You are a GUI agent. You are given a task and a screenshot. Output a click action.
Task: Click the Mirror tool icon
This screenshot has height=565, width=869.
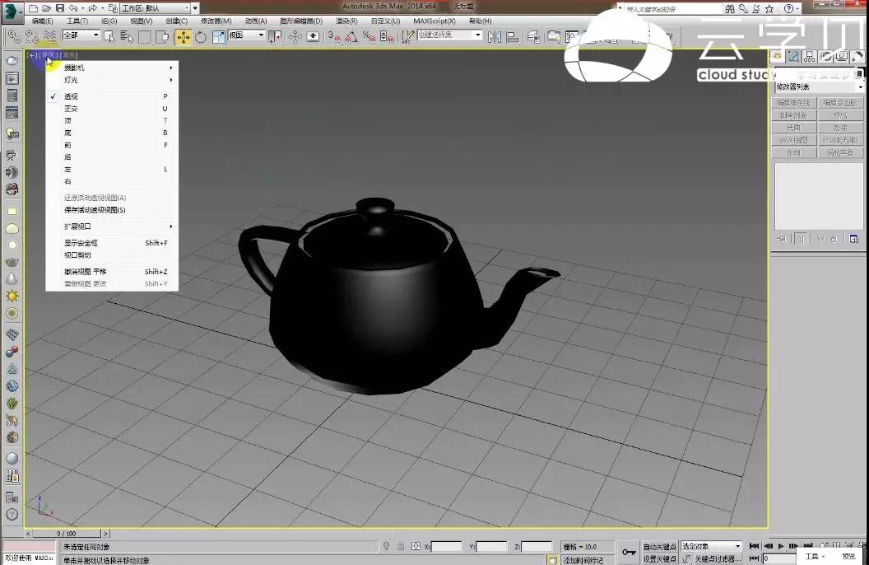click(495, 37)
